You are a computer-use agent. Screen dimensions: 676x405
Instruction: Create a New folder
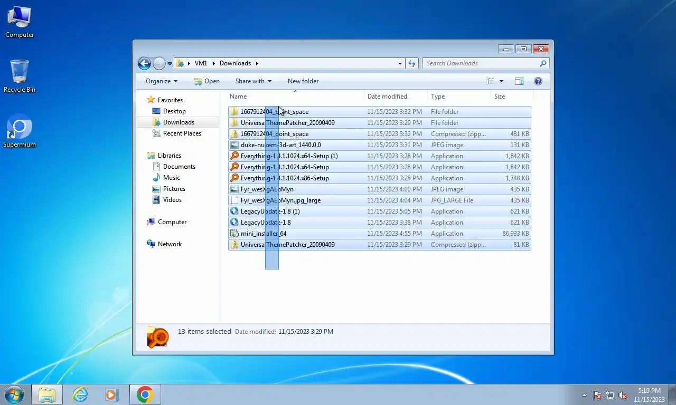(x=303, y=81)
